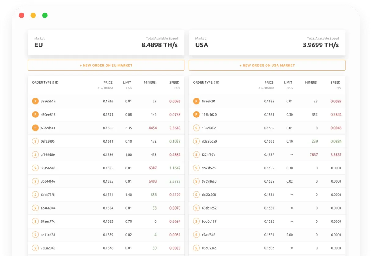Open order ID 62a2dc43 in EU list
Screen dimensions: 372x256
(x=48, y=128)
